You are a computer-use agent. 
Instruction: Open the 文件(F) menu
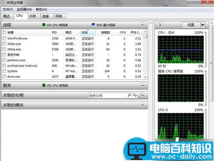point(8,9)
